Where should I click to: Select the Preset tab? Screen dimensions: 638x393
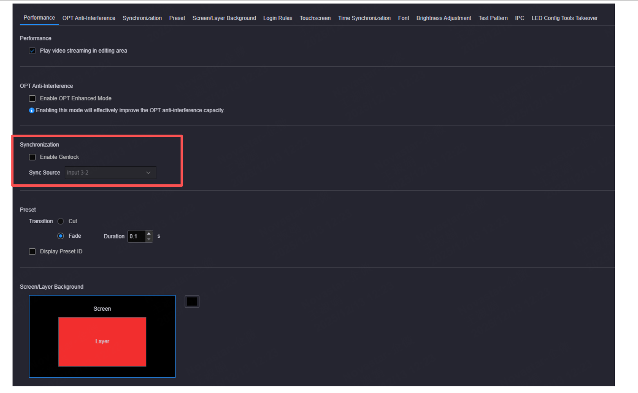177,18
